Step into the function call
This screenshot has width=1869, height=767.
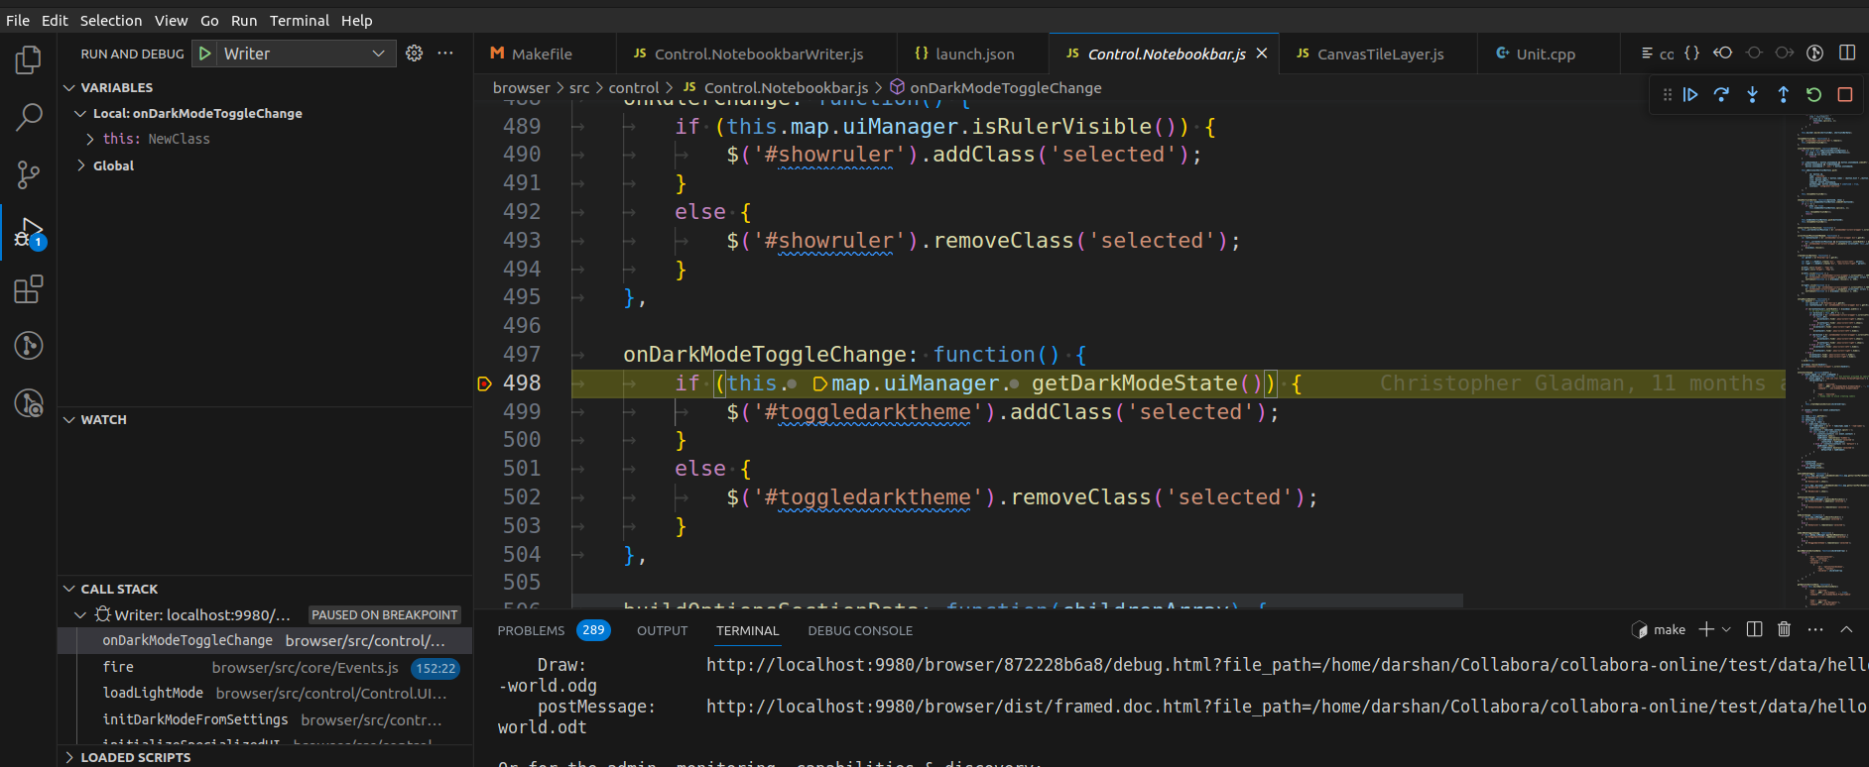(1752, 95)
